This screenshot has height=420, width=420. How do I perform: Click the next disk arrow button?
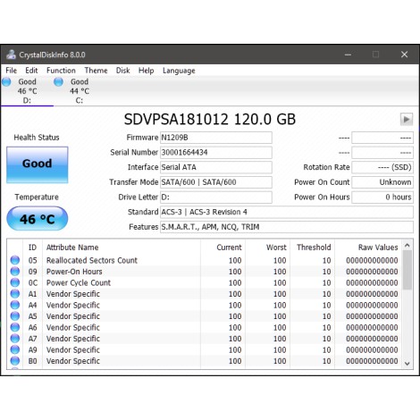(x=407, y=120)
